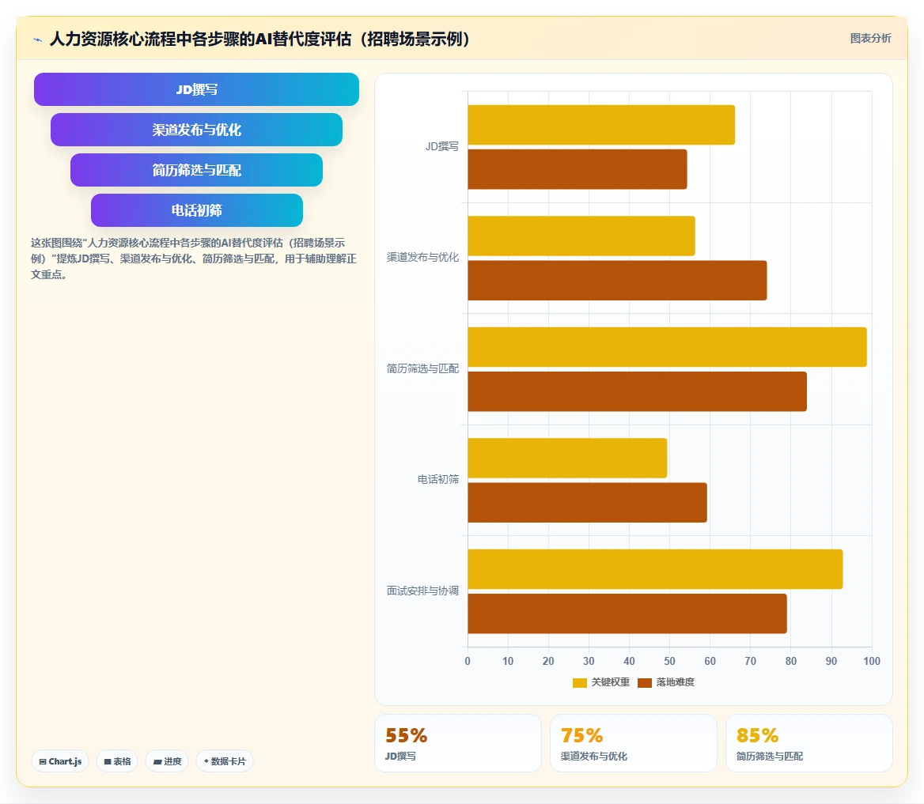Click the 电话初筛 axis label on chart
This screenshot has width=924, height=804.
point(437,479)
